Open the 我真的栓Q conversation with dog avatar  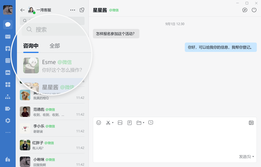(52, 95)
